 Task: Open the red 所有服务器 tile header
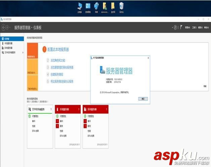[x=95, y=109]
